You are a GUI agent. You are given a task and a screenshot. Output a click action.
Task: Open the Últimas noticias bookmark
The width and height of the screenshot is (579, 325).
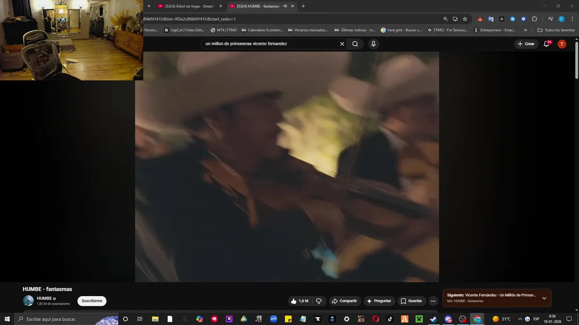[x=355, y=30]
